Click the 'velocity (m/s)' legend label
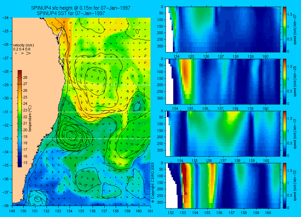Screen dimensions: 301x217 (23, 45)
